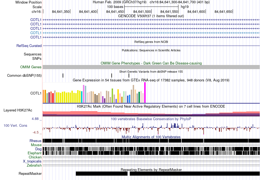Image resolution: width=260 pixels, height=180 pixels.
Task: Click the tall magenta GTEx expression bar
Action: 145,93
